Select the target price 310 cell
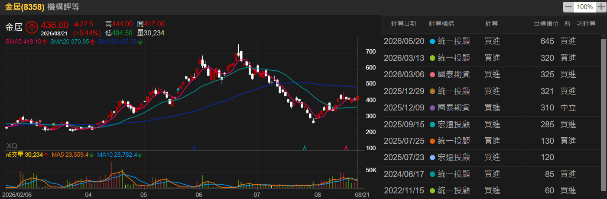Viewport: 607px width, 199px height. [x=548, y=107]
